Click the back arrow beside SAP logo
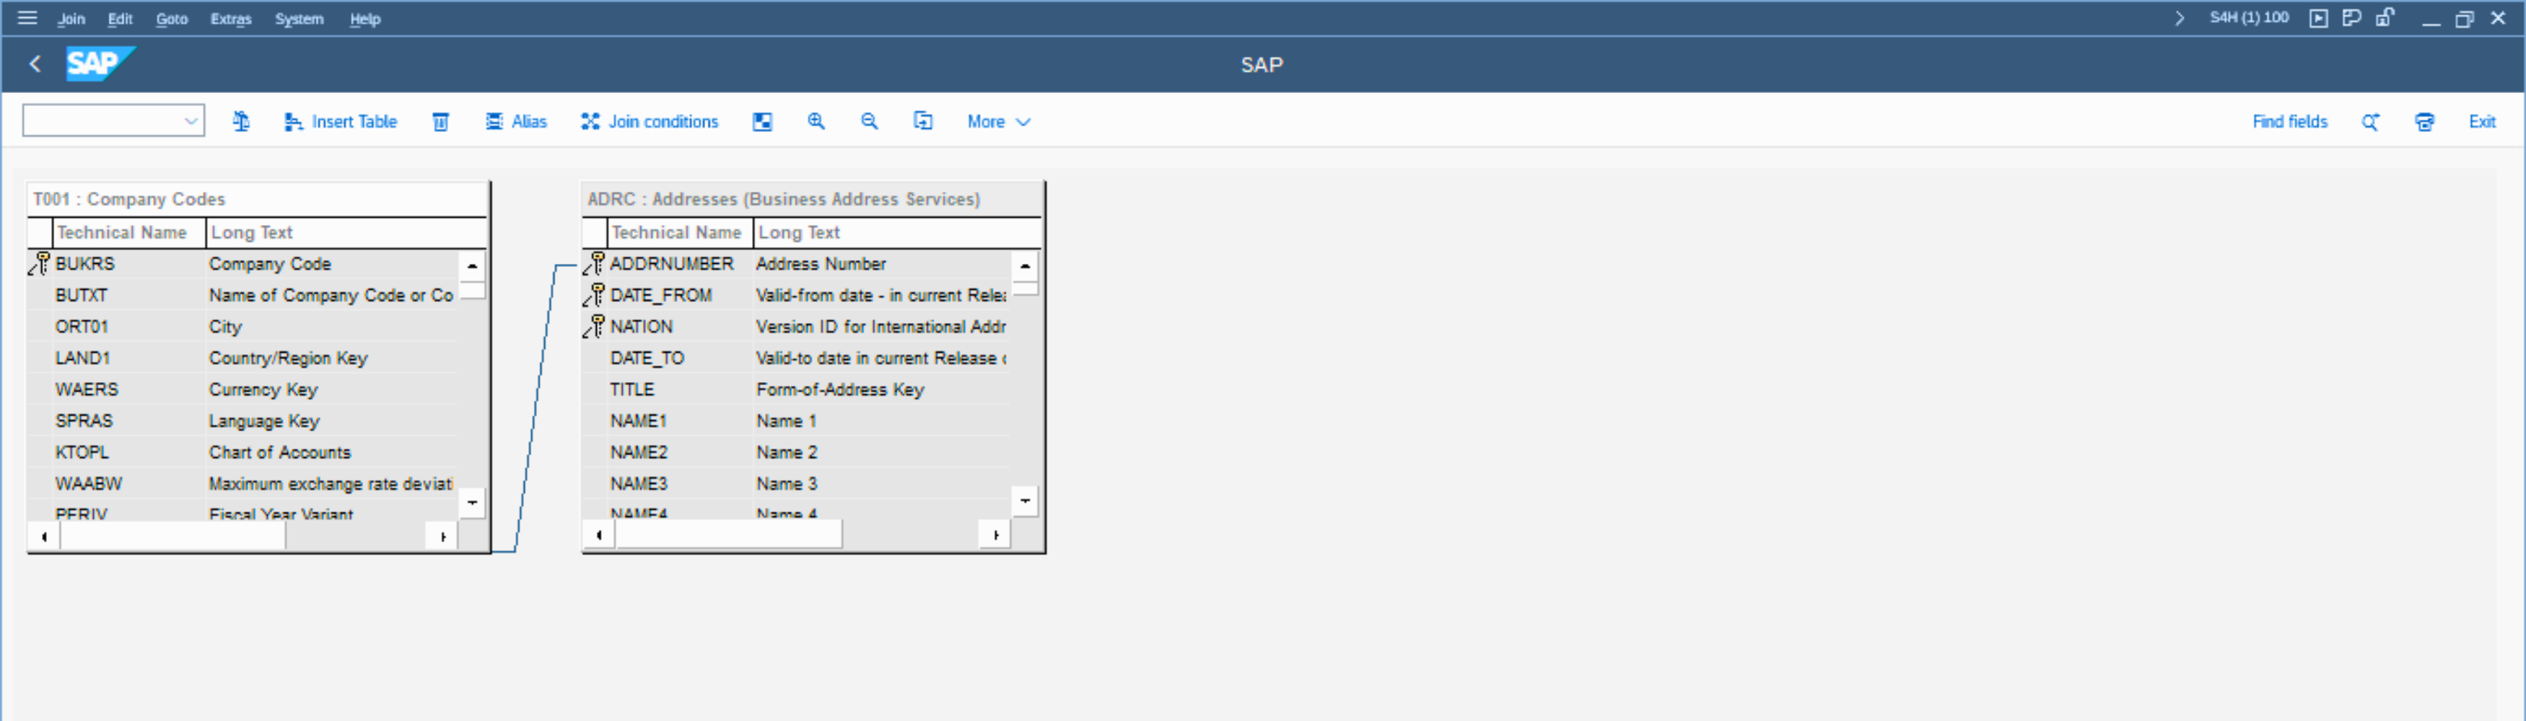 pyautogui.click(x=35, y=65)
